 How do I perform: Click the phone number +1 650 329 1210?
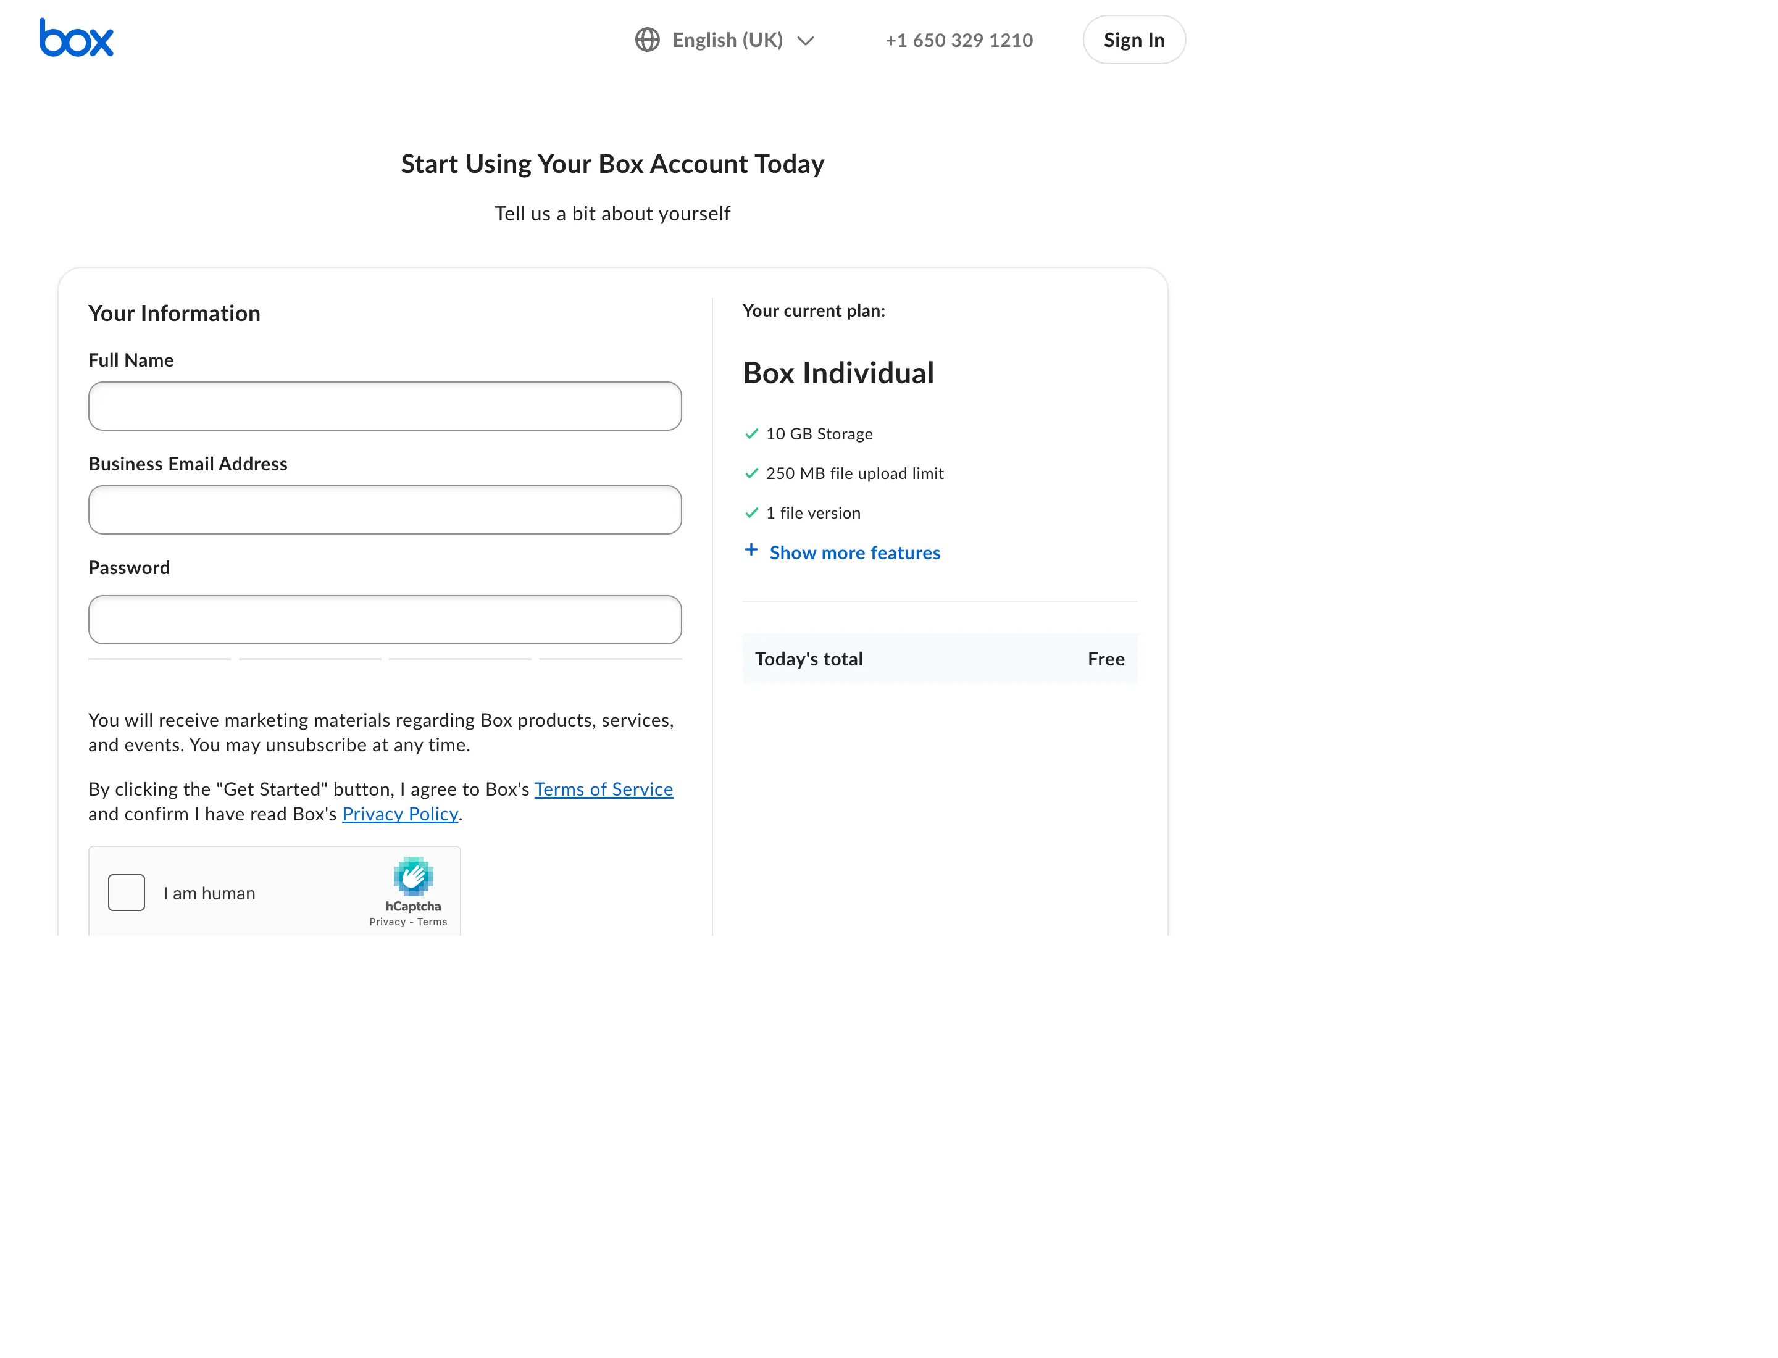(x=959, y=40)
